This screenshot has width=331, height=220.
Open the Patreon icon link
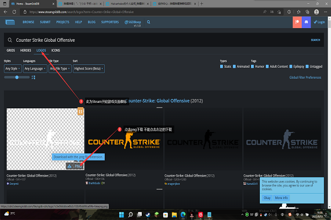coord(297,23)
